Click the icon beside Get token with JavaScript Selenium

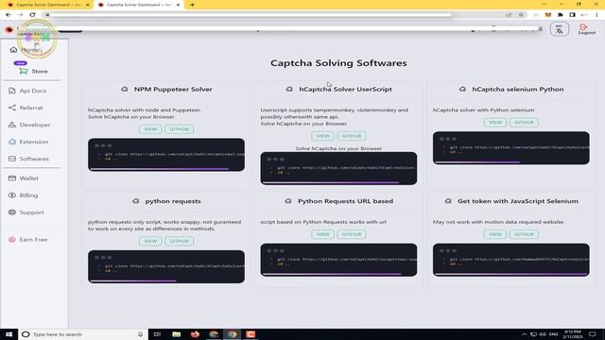point(447,201)
